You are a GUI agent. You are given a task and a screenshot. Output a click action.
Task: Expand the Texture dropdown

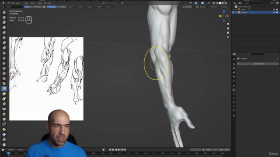point(81,7)
